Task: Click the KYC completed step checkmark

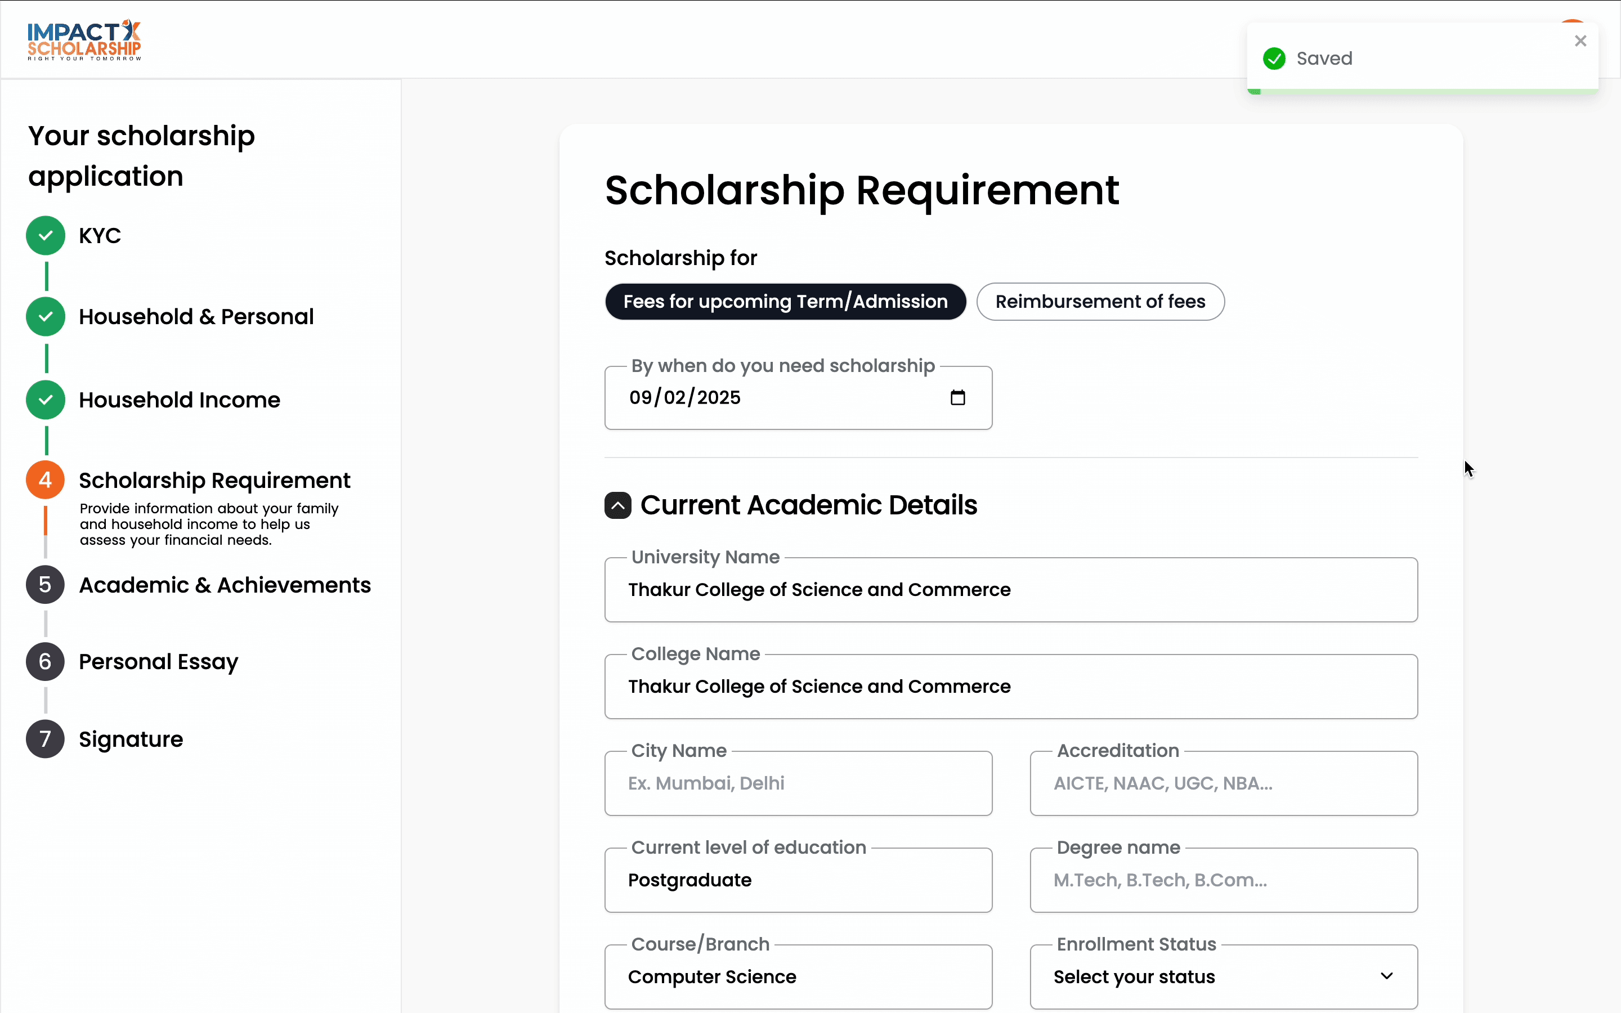Action: 46,236
